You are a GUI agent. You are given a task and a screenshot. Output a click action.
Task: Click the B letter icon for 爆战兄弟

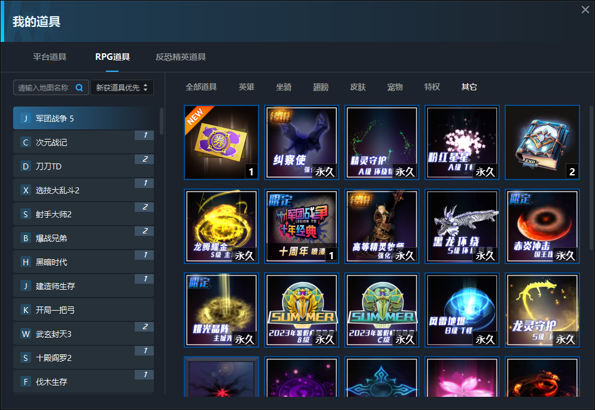click(25, 238)
